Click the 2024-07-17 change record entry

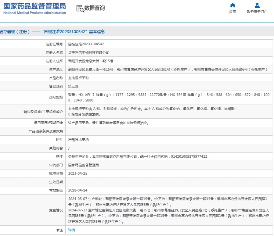pos(169,216)
